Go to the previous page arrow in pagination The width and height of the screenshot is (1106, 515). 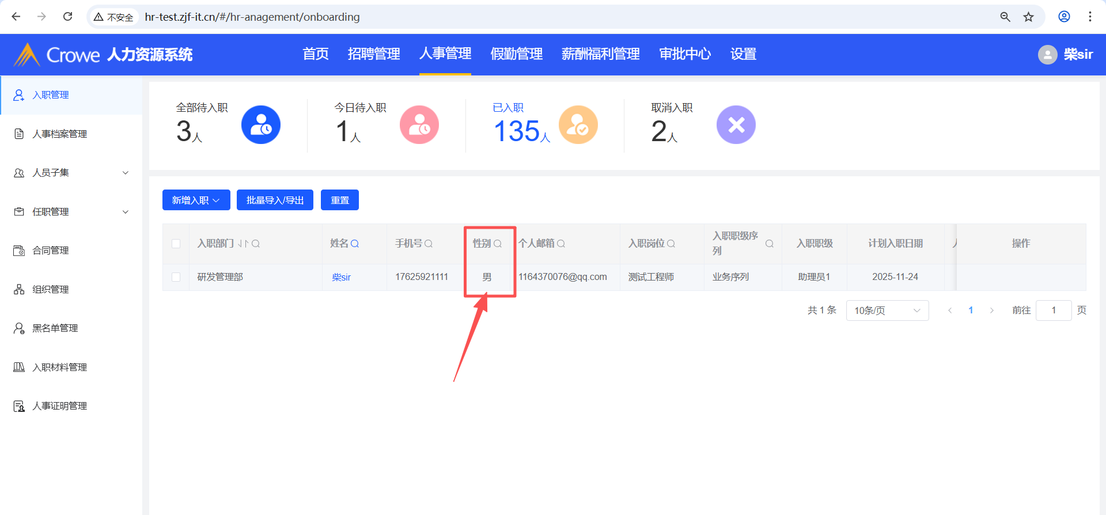point(950,310)
